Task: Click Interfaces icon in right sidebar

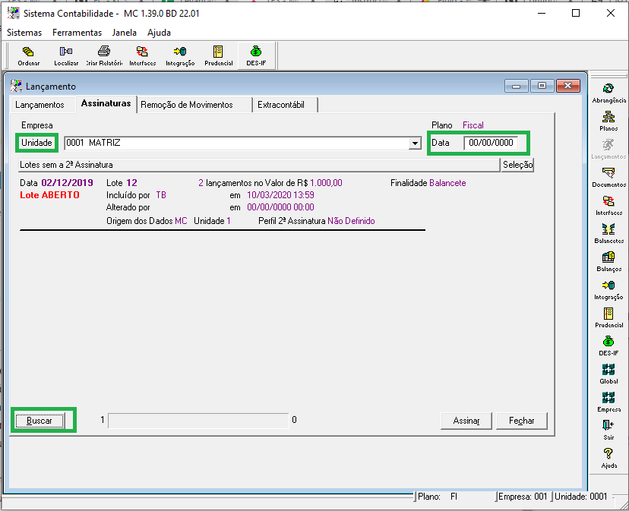Action: [608, 205]
